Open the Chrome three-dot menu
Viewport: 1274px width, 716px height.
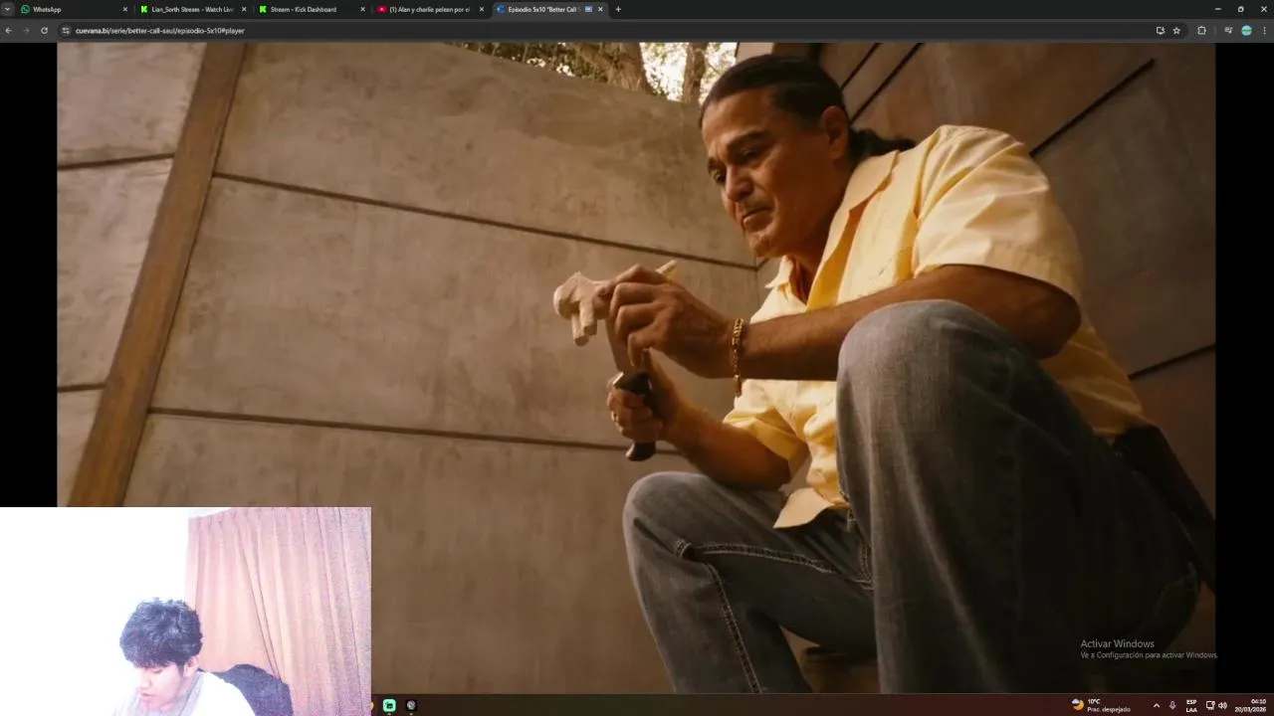tap(1264, 31)
